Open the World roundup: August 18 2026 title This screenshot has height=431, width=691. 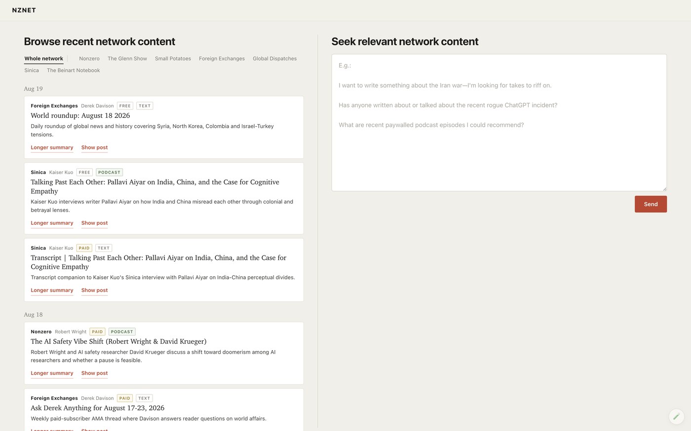(80, 115)
